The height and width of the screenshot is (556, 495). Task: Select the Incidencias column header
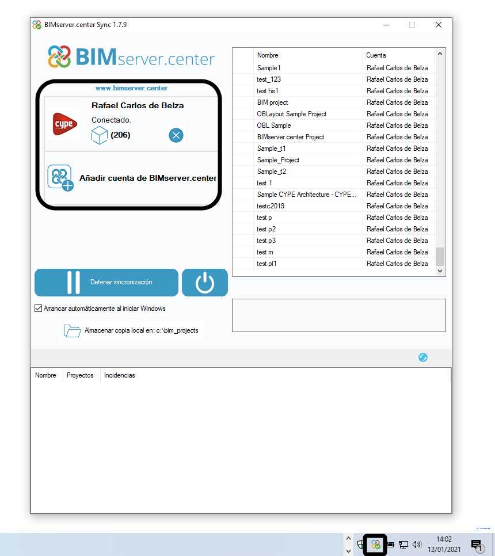tap(120, 375)
